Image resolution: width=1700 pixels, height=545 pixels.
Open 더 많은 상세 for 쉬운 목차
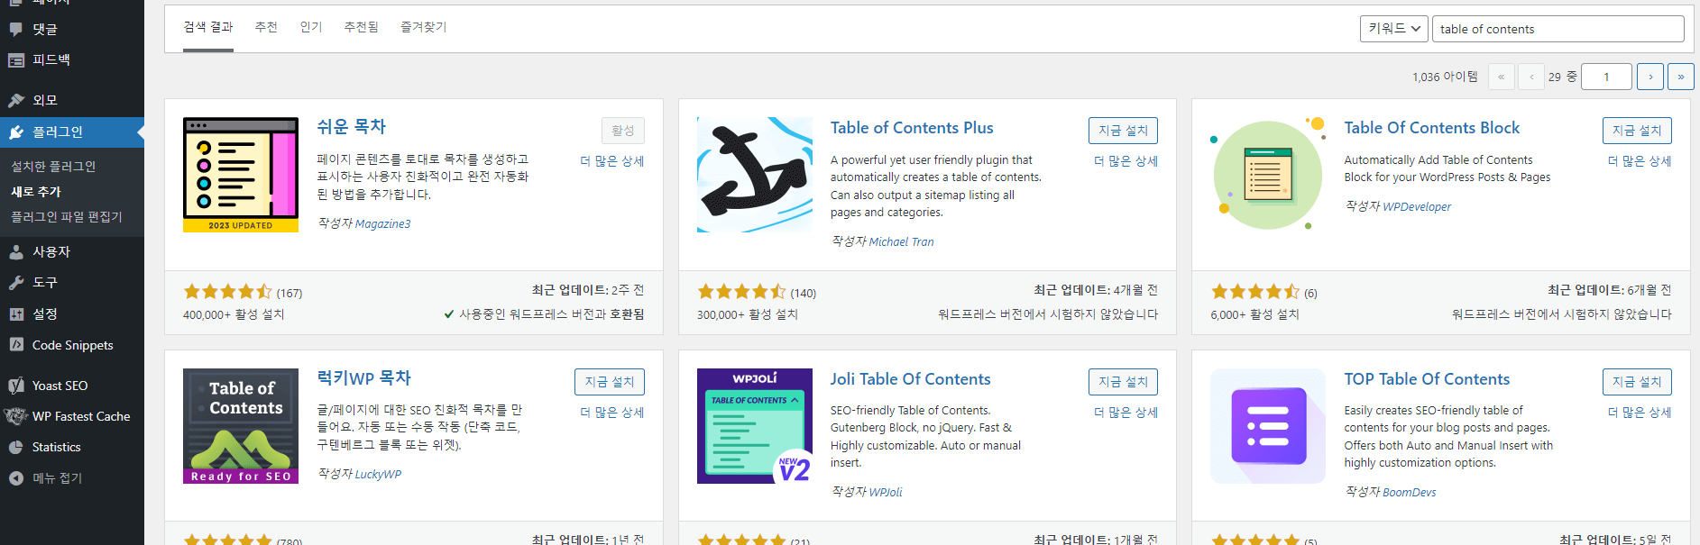612,161
